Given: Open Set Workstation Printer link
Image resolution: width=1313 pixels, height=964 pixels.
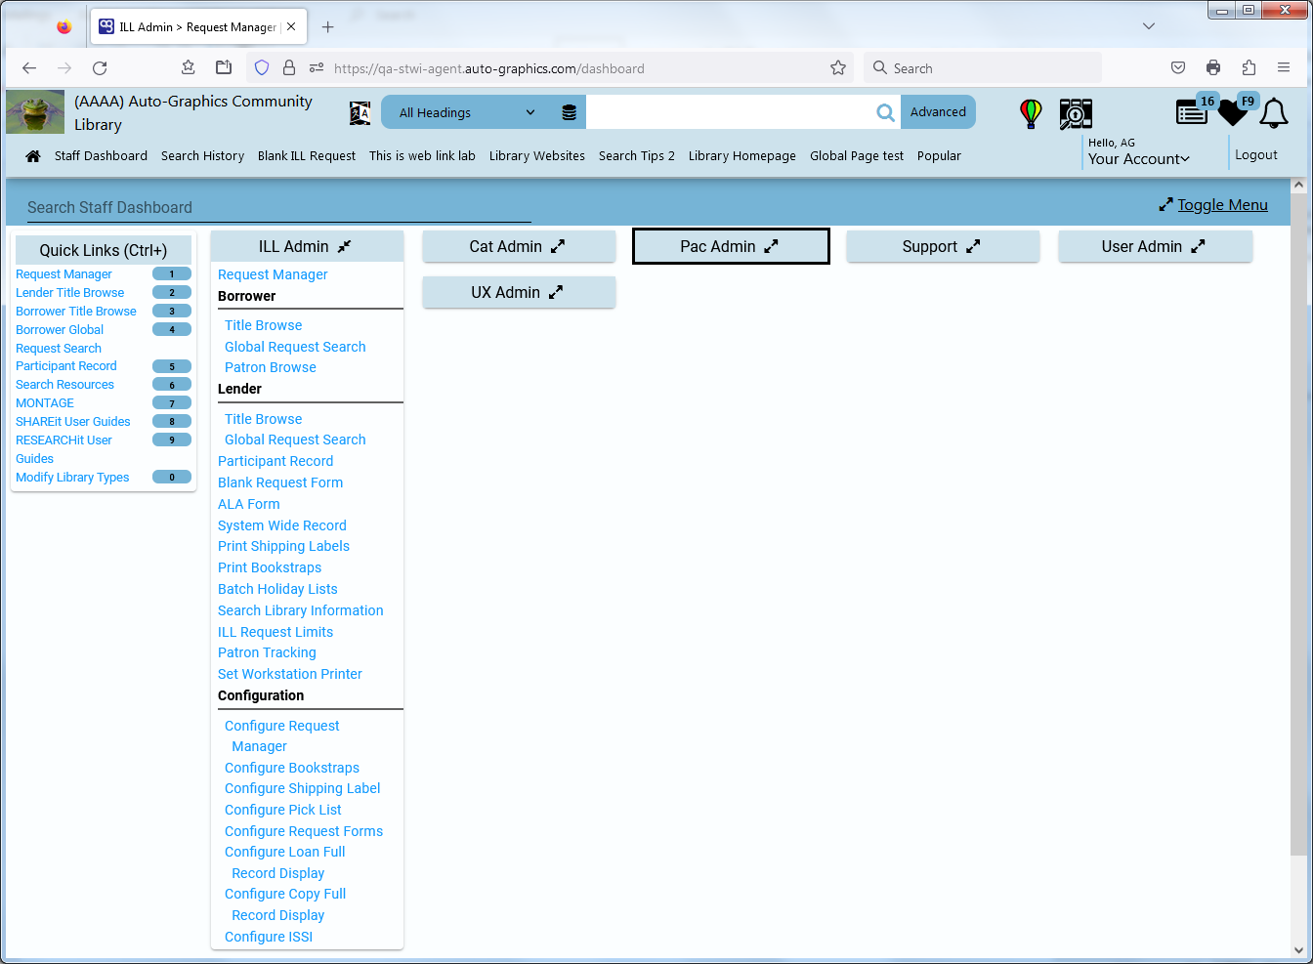Looking at the screenshot, I should [290, 674].
